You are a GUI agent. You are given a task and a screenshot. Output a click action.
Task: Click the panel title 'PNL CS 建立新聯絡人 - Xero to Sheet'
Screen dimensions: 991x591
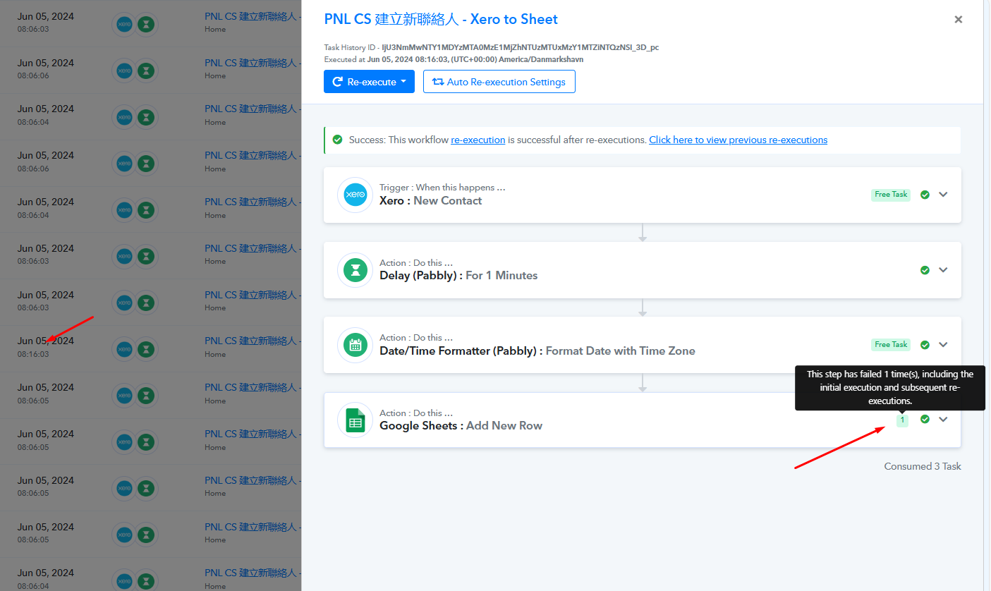click(441, 20)
